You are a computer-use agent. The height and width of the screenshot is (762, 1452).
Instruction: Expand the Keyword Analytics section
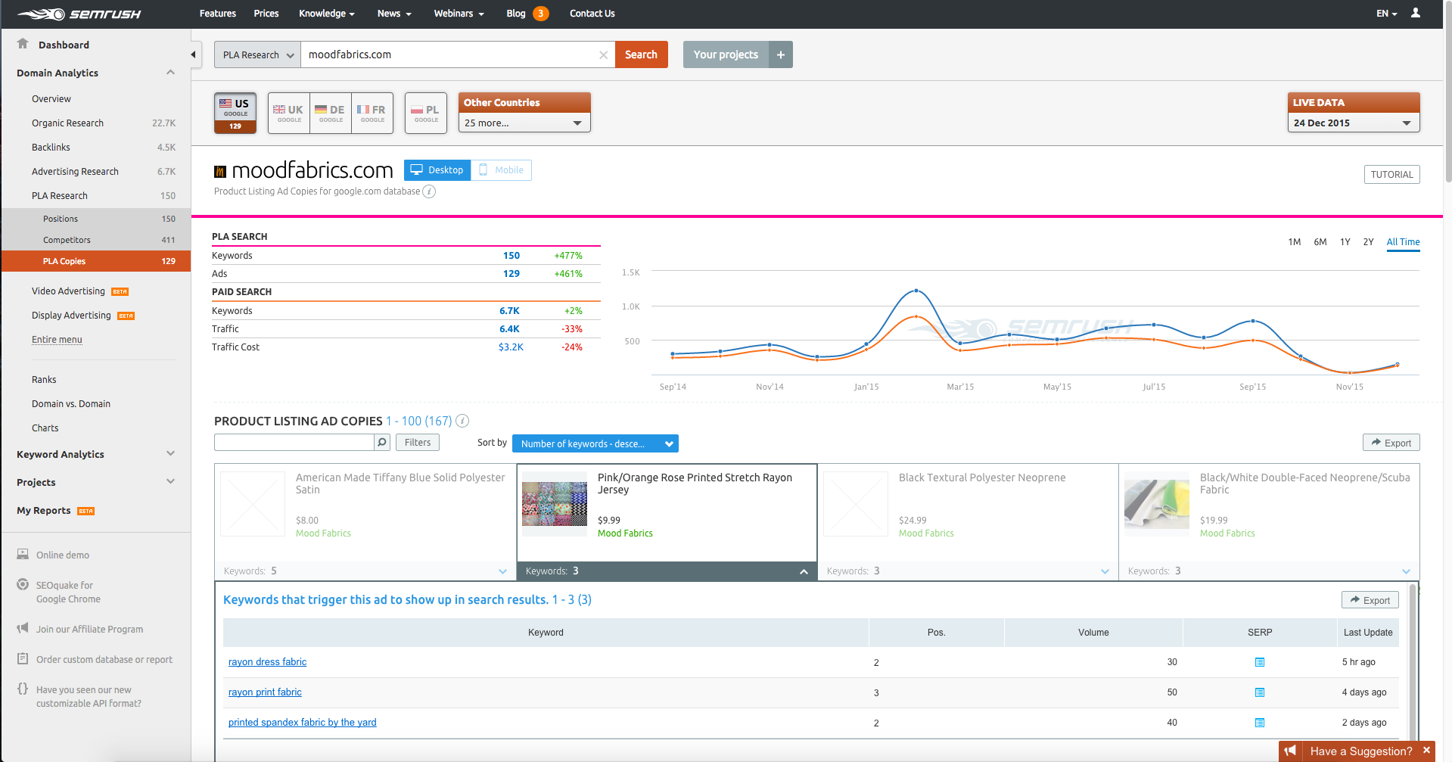click(170, 454)
